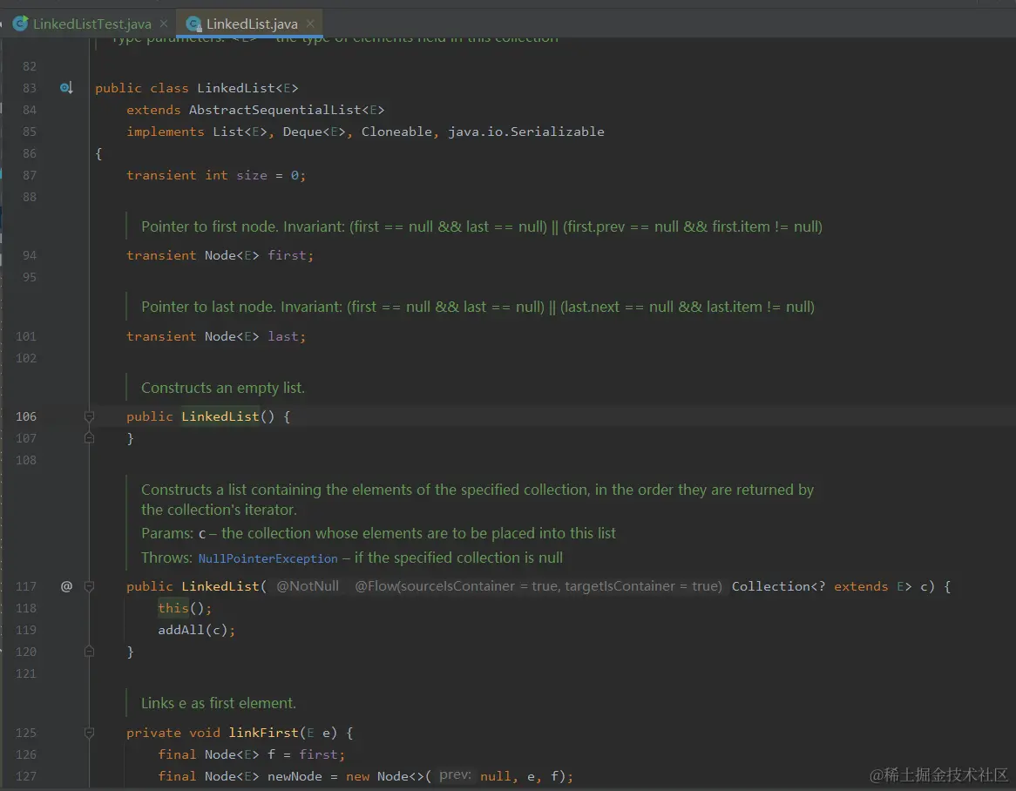Click the Cloneable interface name
Image resolution: width=1016 pixels, height=791 pixels.
tap(396, 132)
